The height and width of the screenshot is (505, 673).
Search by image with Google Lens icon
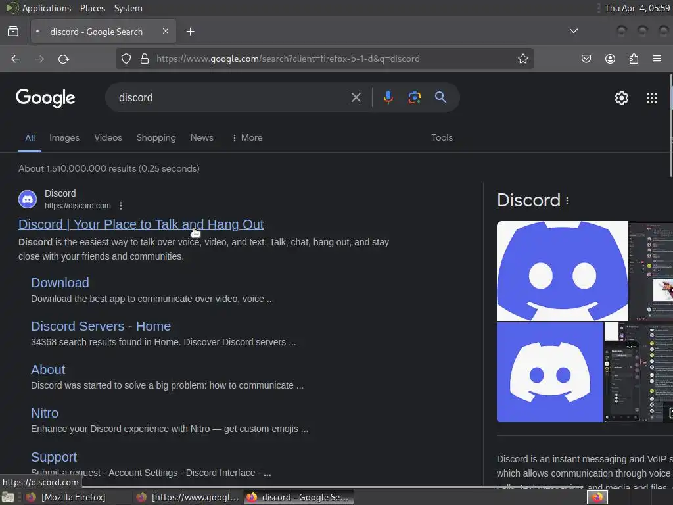pos(414,97)
